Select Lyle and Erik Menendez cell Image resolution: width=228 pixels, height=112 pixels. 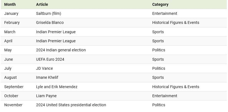click(x=57, y=87)
